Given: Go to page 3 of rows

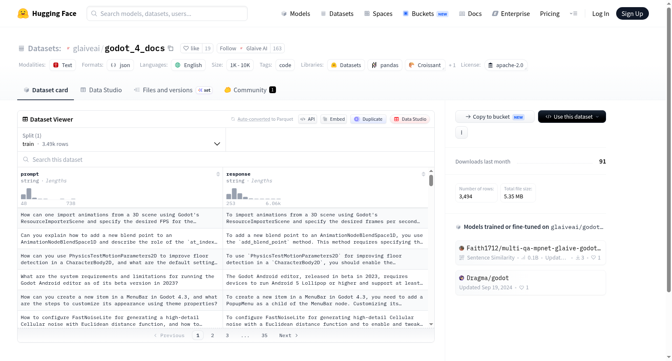Looking at the screenshot, I should point(227,335).
